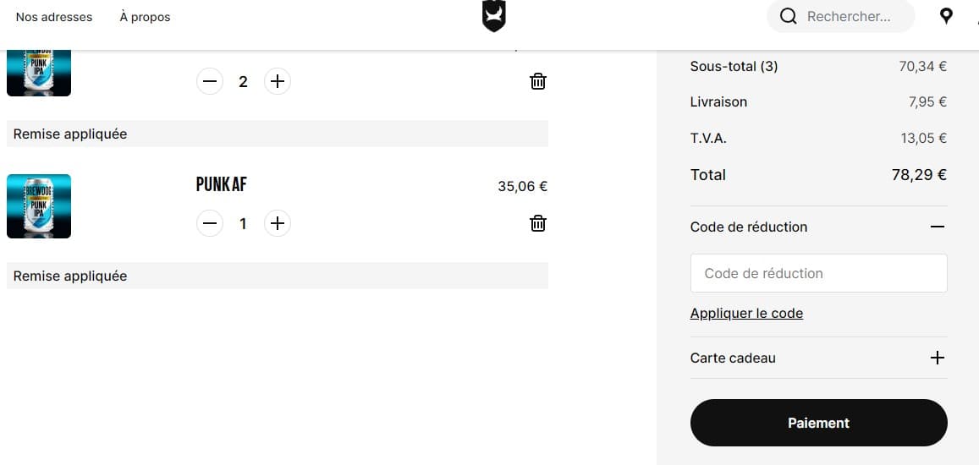
Task: Decrease quantity of first cart item
Action: (x=210, y=81)
